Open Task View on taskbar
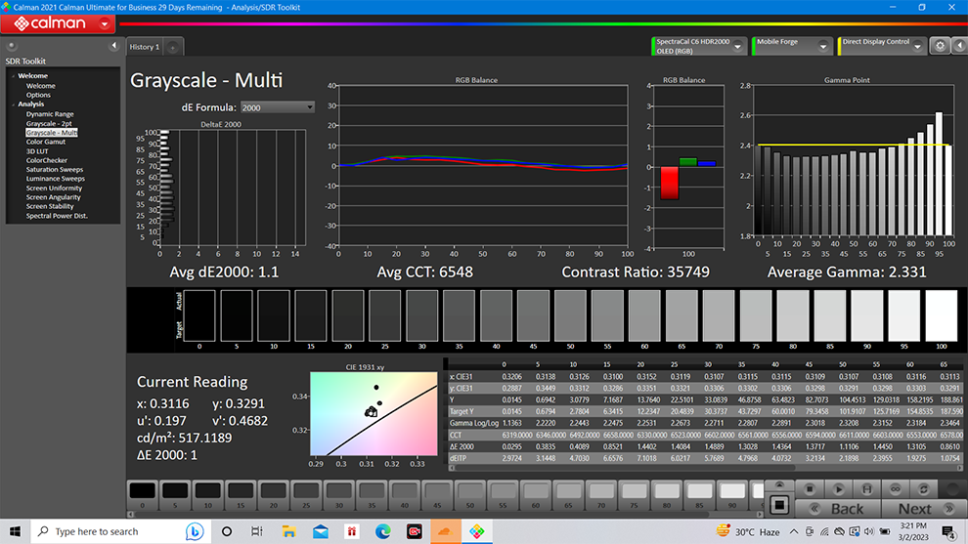Screen dimensions: 968x544 (x=257, y=531)
